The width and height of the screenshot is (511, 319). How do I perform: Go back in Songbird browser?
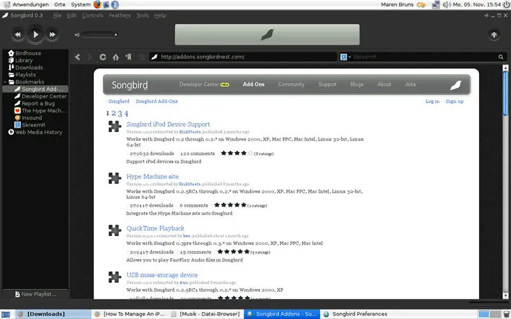point(77,57)
